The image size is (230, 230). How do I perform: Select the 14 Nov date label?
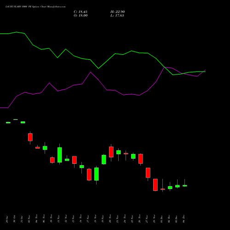pos(80,219)
